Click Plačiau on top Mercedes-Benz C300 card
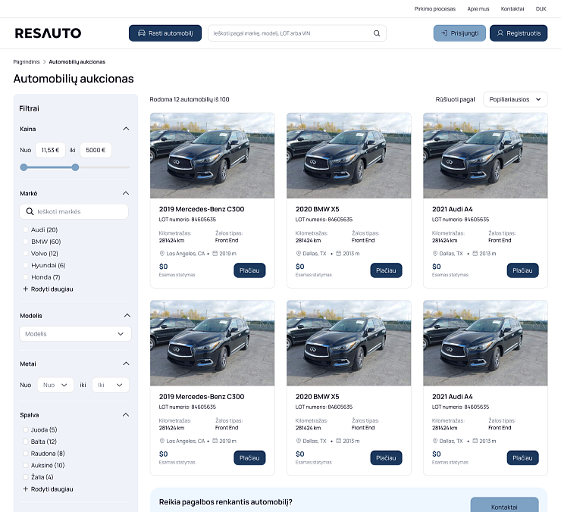Viewport: 561px width, 512px height. pyautogui.click(x=249, y=270)
